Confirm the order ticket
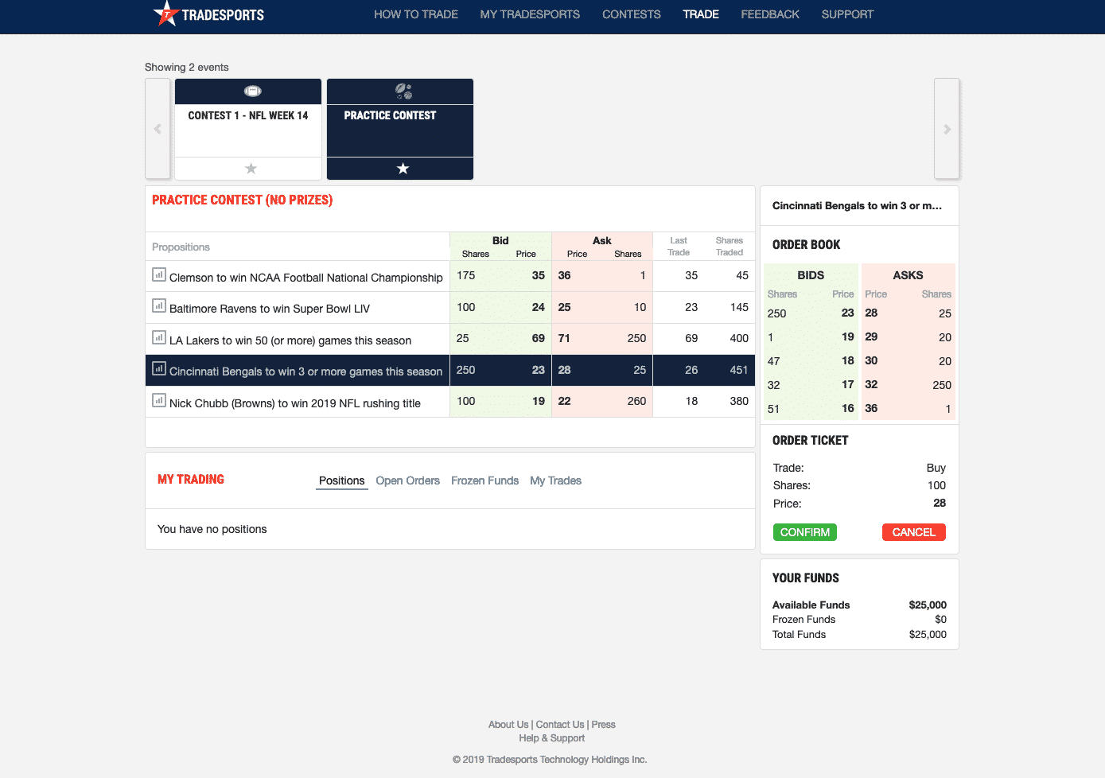The height and width of the screenshot is (778, 1105). [x=805, y=532]
